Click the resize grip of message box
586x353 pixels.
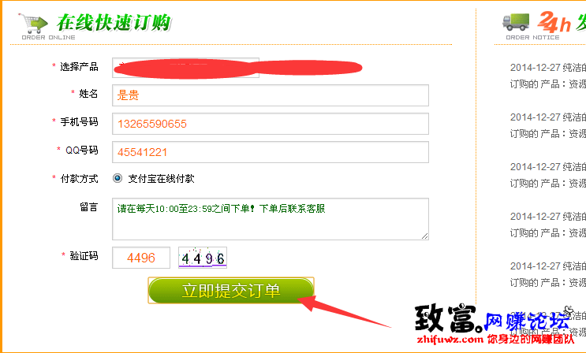424,236
